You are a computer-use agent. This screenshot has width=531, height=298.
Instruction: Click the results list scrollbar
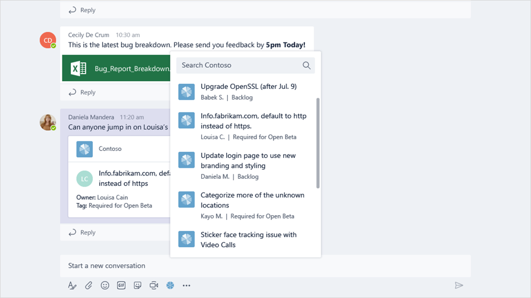point(317,143)
